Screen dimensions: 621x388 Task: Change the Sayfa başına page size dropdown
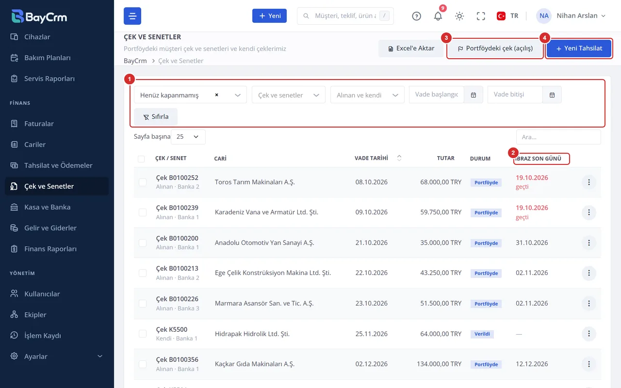tap(188, 137)
